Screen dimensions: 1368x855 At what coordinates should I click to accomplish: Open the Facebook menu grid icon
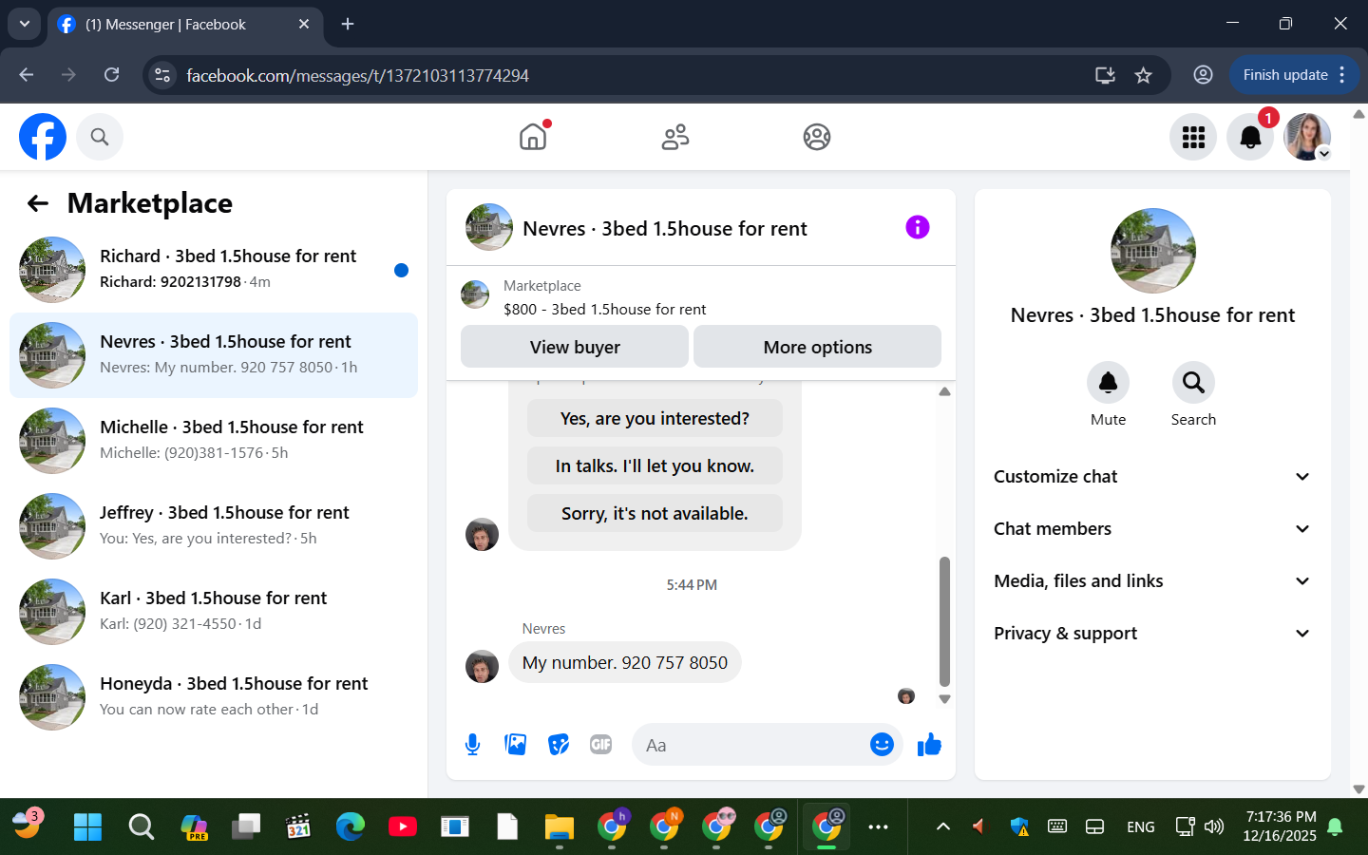tap(1193, 137)
